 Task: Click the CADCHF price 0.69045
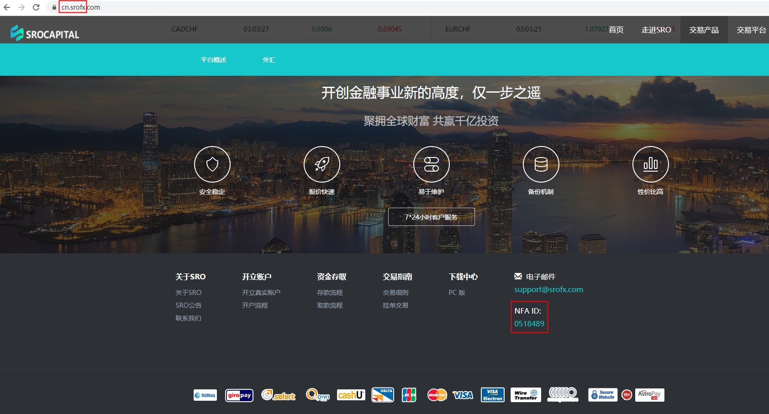[x=390, y=29]
